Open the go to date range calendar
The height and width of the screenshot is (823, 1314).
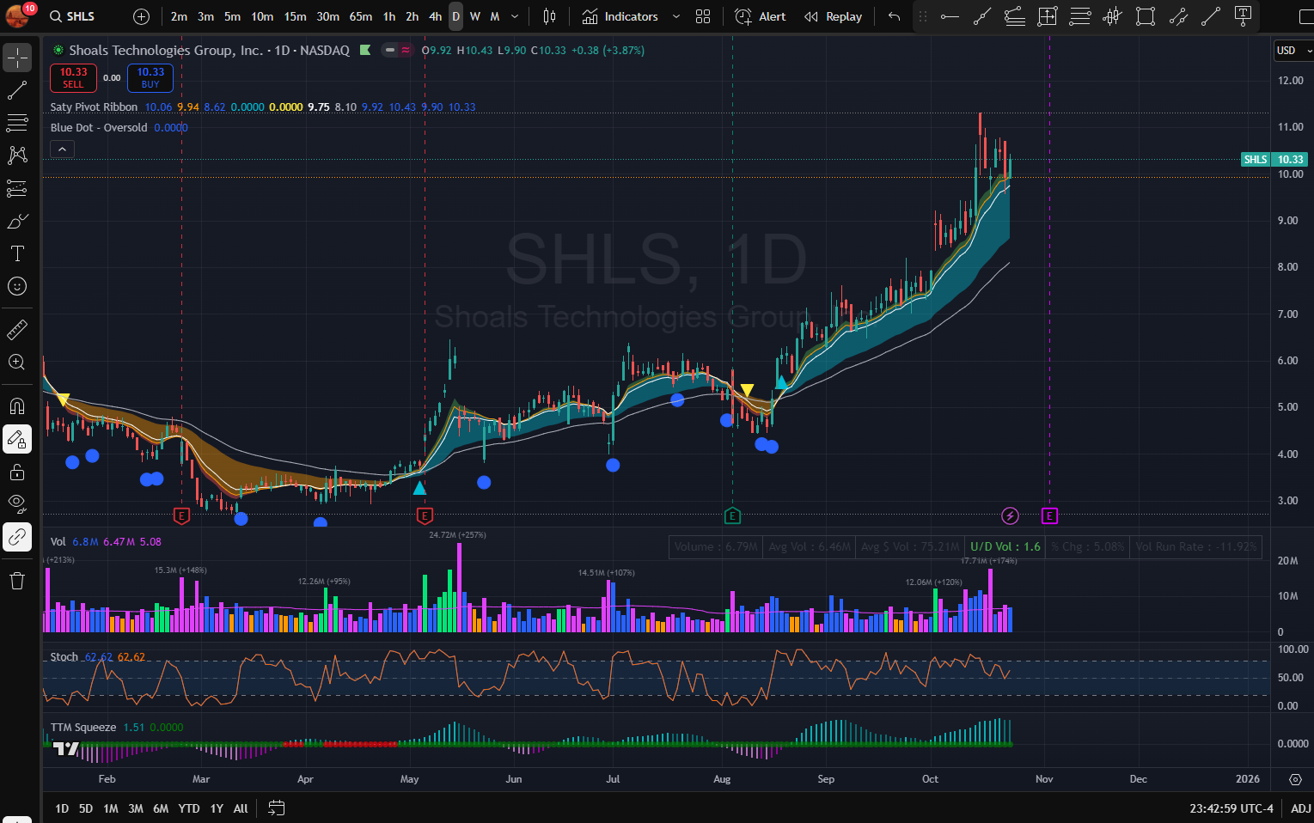pyautogui.click(x=276, y=808)
